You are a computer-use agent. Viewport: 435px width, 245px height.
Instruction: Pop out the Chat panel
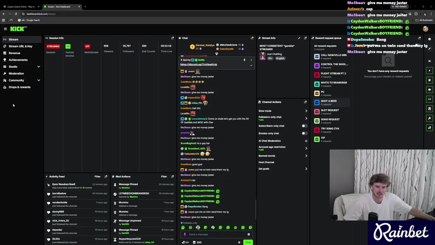[252, 38]
